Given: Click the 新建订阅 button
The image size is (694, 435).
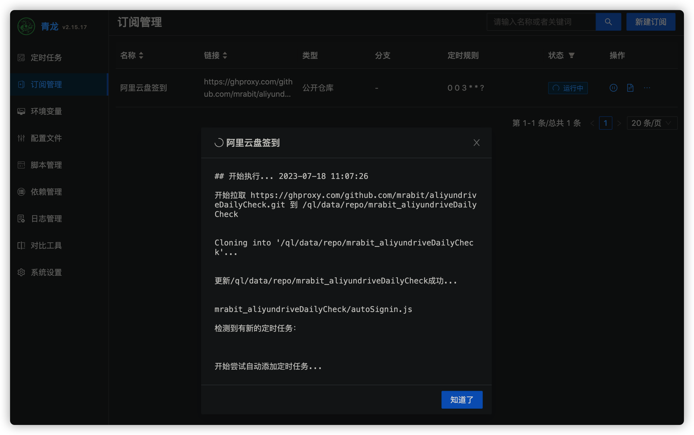Looking at the screenshot, I should point(651,22).
